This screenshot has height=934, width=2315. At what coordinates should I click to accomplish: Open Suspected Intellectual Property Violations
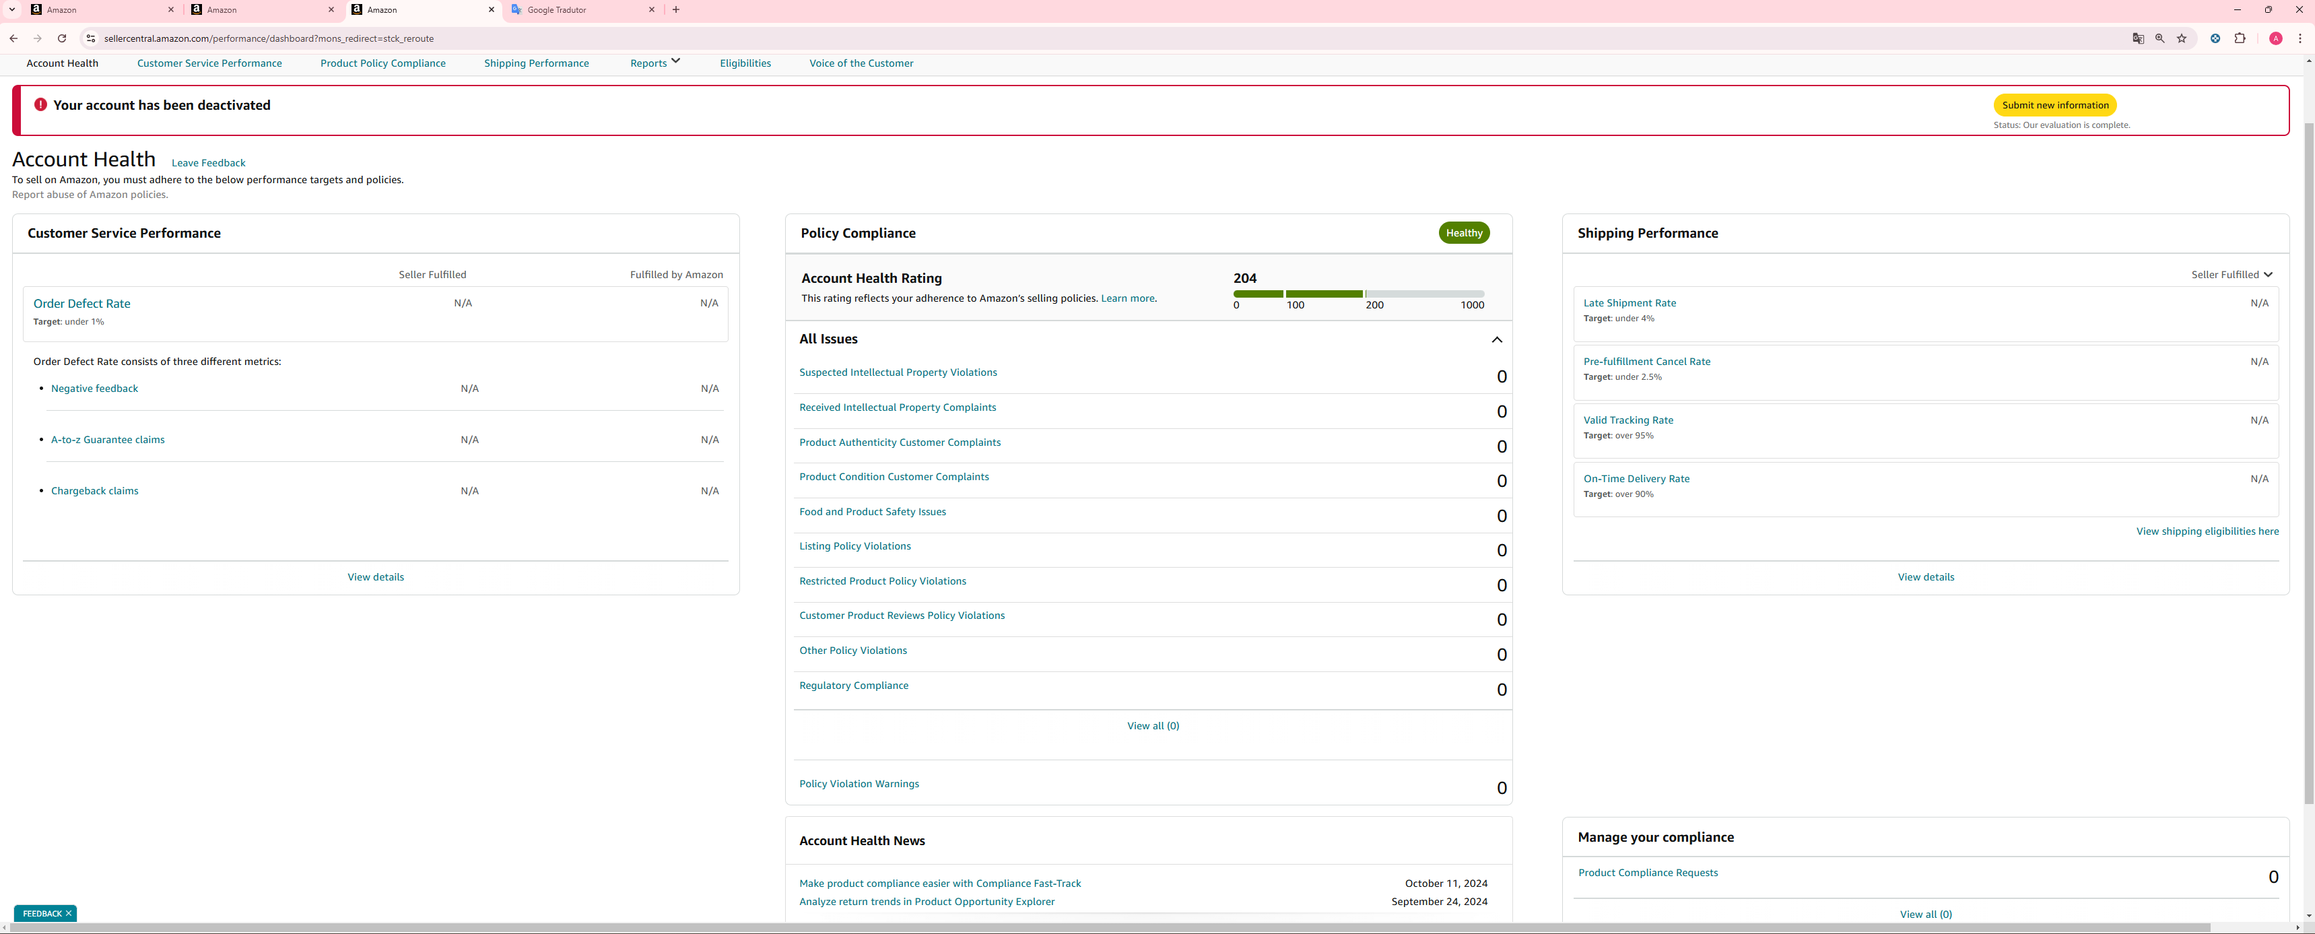898,372
